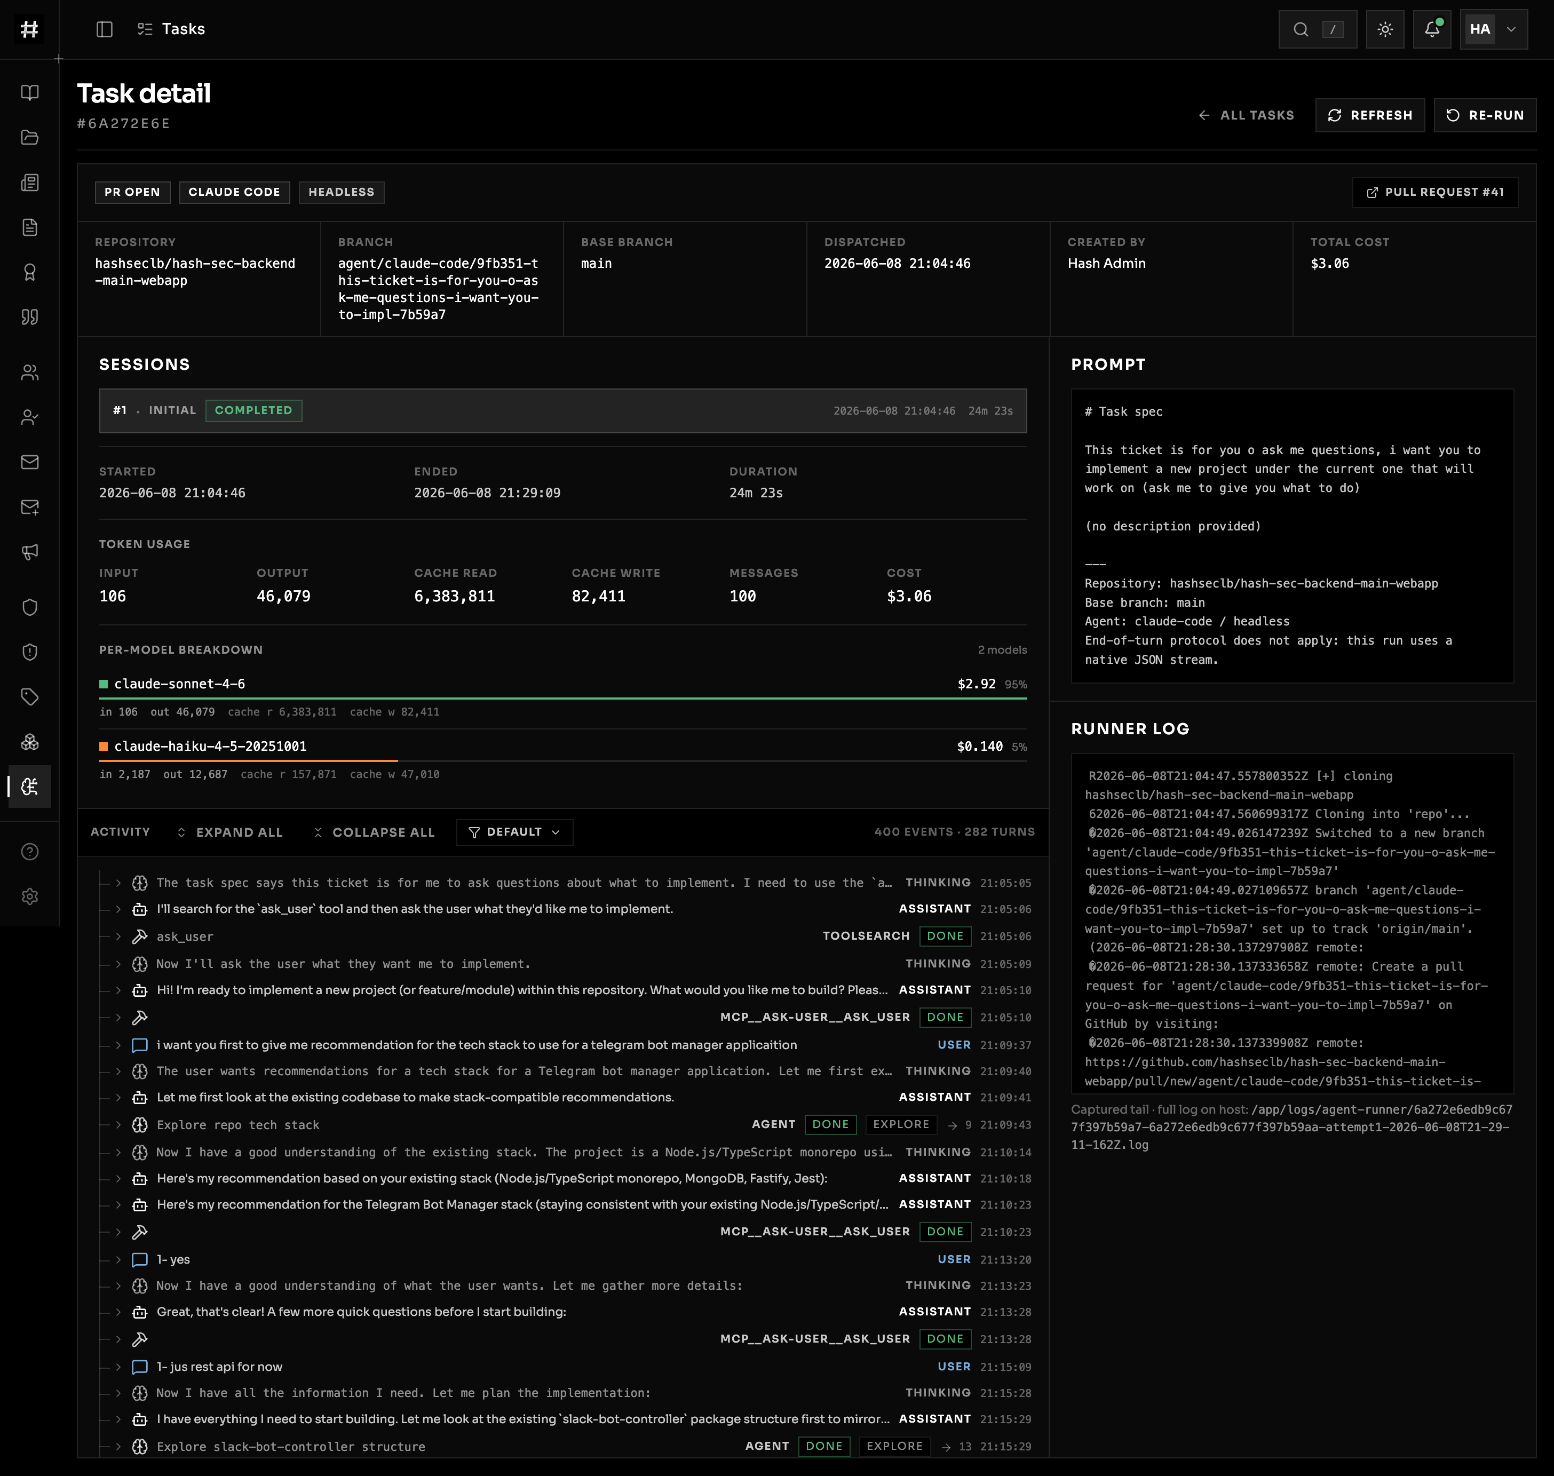Viewport: 1554px width, 1476px height.
Task: Click the '400 EVENTS · 282 TURNS' counter
Action: pos(954,831)
